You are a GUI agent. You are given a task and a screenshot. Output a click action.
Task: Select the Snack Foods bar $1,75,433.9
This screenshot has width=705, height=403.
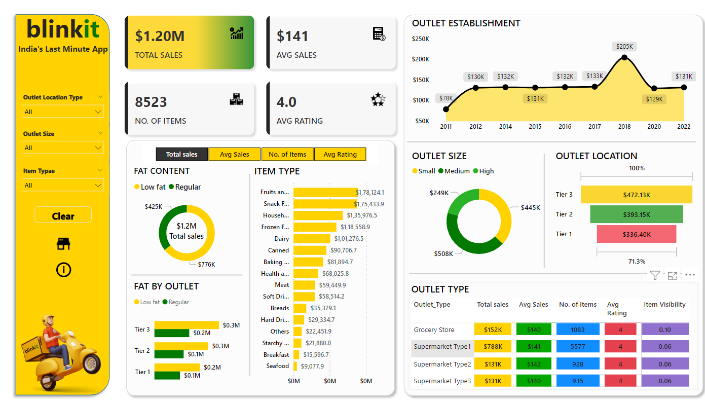click(x=325, y=204)
